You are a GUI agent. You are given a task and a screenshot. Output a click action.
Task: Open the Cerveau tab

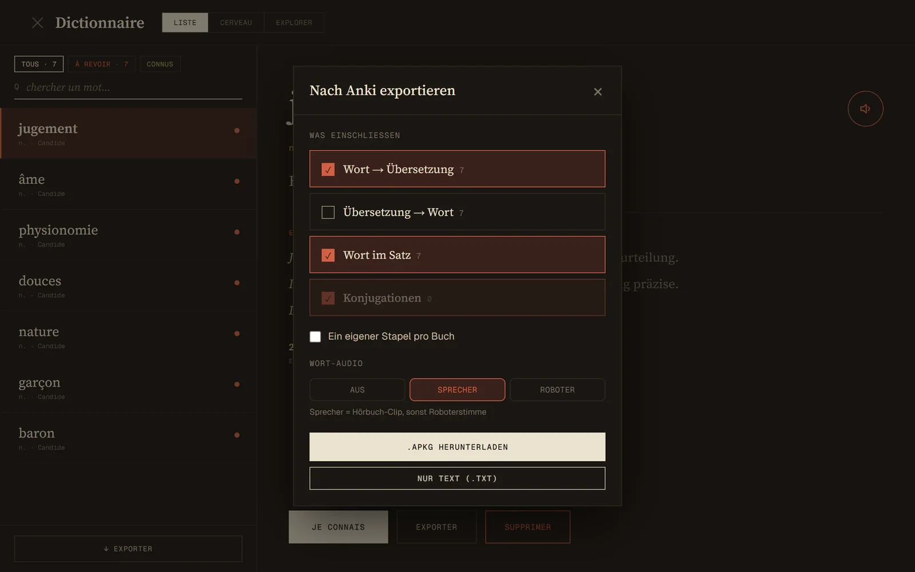point(236,23)
